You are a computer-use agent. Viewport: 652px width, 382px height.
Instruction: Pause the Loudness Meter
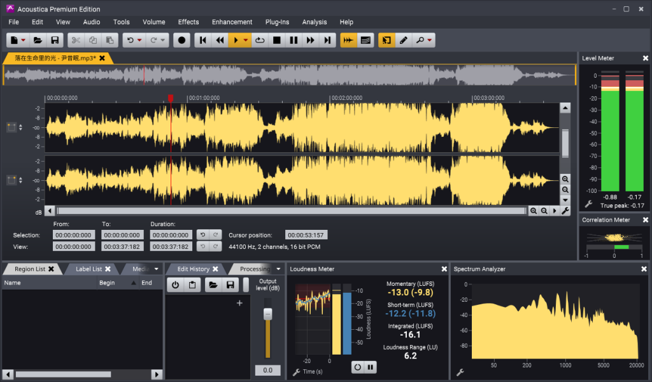pyautogui.click(x=370, y=367)
